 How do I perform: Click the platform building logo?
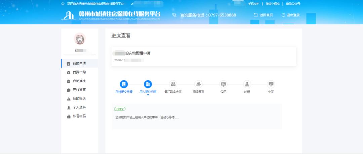point(69,15)
